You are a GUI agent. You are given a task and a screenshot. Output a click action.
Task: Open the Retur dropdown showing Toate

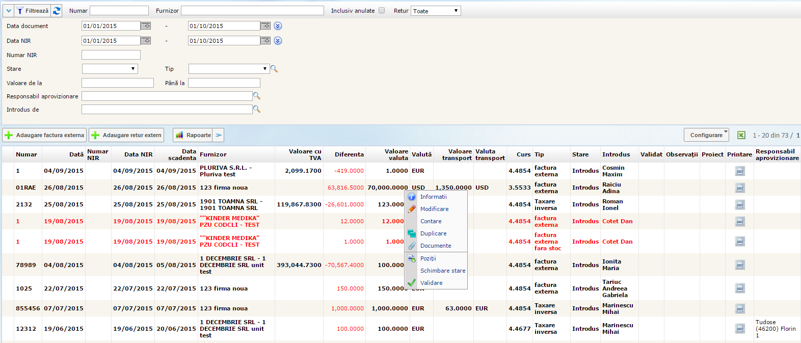click(436, 11)
